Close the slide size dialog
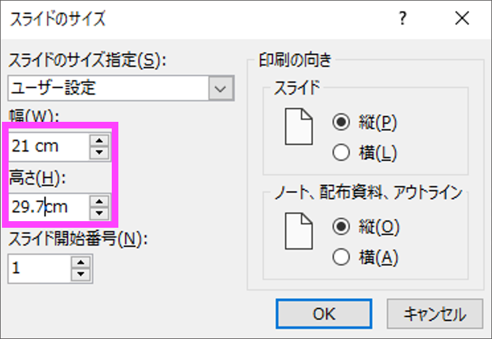The width and height of the screenshot is (492, 339). [462, 19]
